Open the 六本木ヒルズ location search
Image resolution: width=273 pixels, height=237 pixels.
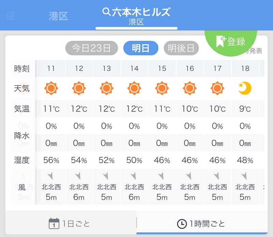(141, 12)
